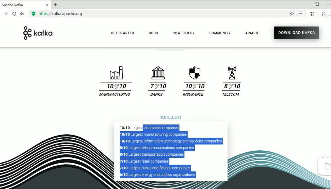The image size is (331, 189).
Task: Click '6/10 Largest energy and utilities organizations' row
Action: point(158,174)
